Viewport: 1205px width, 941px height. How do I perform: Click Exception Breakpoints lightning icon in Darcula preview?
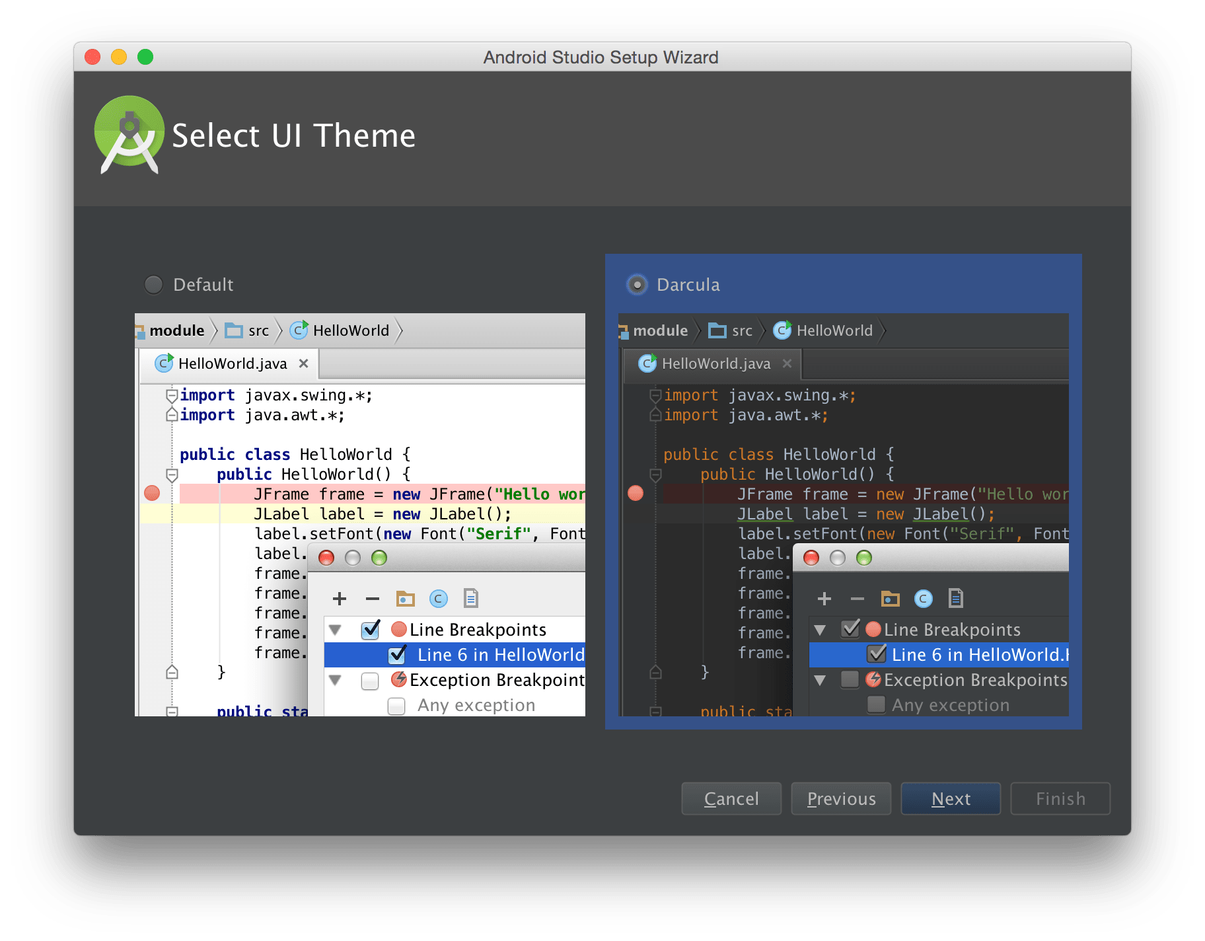tap(873, 679)
